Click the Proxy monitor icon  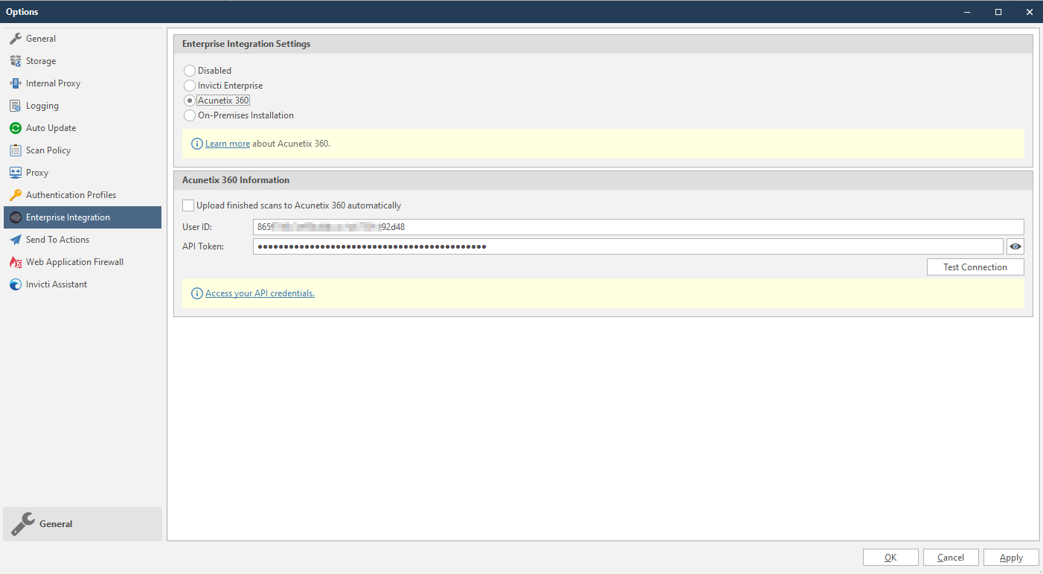[15, 173]
